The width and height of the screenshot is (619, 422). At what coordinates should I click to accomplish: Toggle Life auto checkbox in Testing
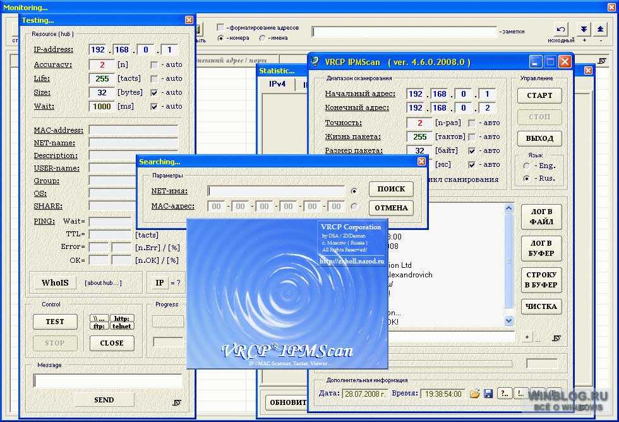pyautogui.click(x=154, y=78)
